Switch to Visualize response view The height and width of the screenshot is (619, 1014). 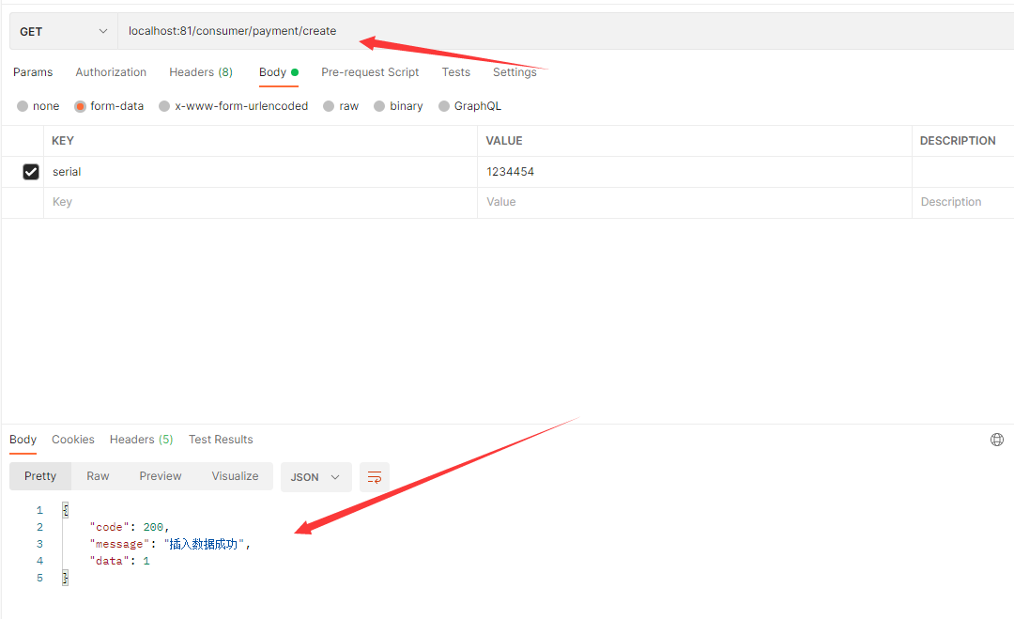235,476
